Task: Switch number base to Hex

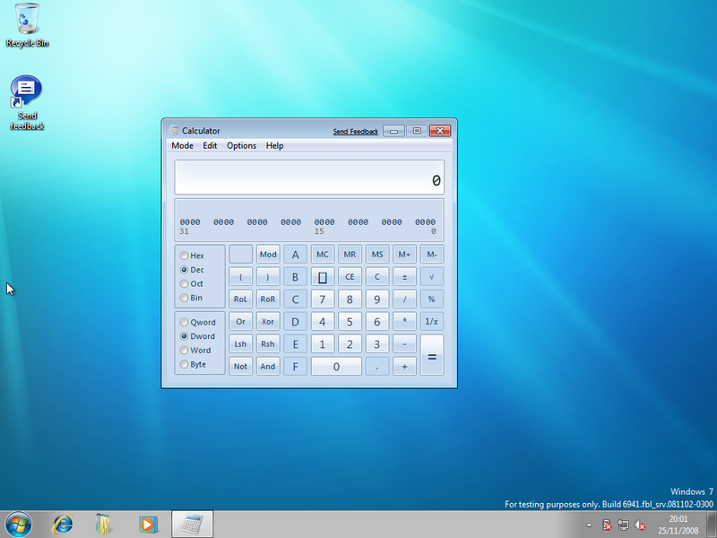Action: tap(185, 256)
